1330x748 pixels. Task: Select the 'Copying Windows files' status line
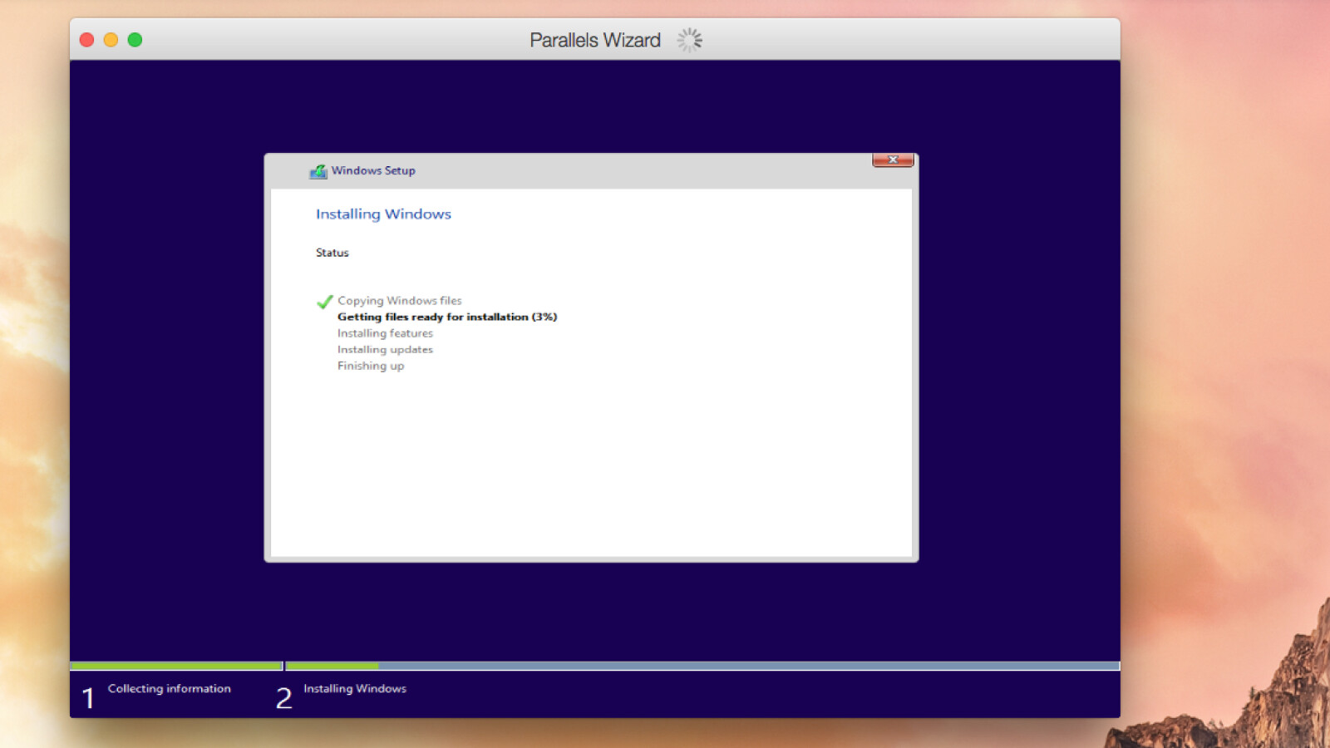coord(399,301)
